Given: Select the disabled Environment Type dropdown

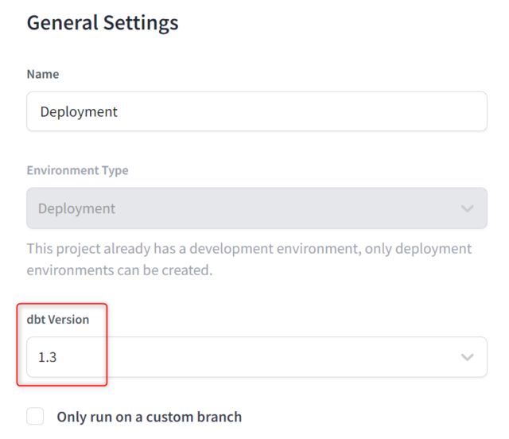Looking at the screenshot, I should (x=257, y=208).
